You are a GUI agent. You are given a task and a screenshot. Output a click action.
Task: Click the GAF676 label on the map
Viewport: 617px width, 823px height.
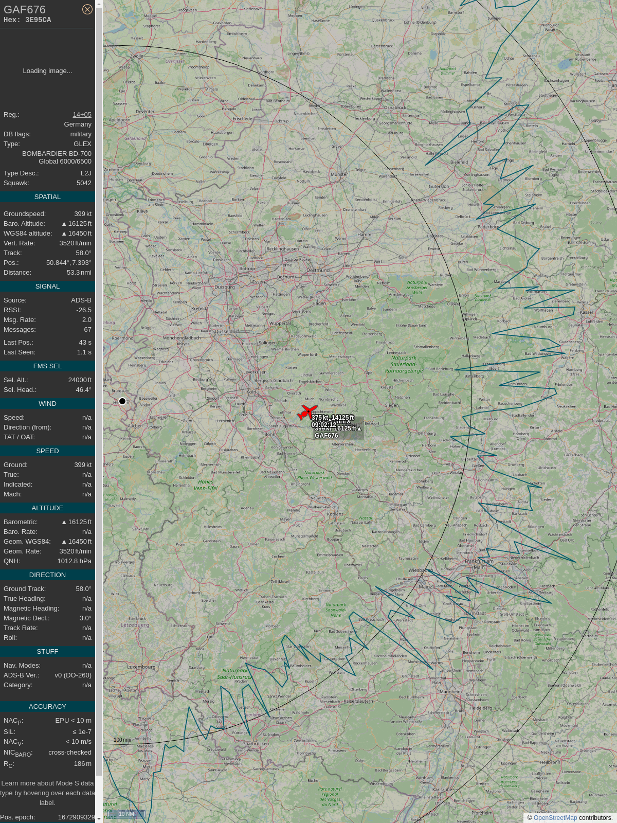[x=326, y=436]
